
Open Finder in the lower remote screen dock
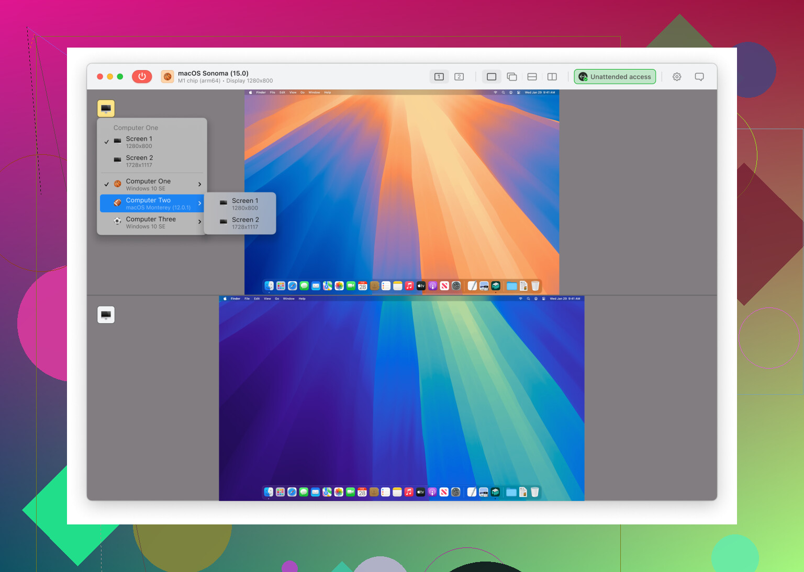269,491
